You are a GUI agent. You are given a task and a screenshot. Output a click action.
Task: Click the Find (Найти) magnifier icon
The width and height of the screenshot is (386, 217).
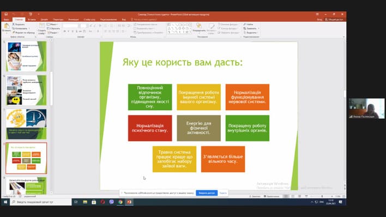pos(245,25)
